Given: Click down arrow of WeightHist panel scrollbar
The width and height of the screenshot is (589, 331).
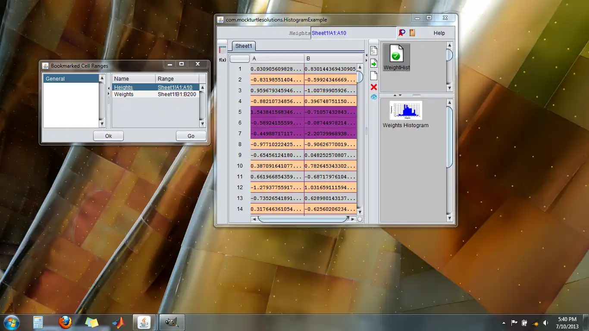Looking at the screenshot, I should [x=449, y=88].
